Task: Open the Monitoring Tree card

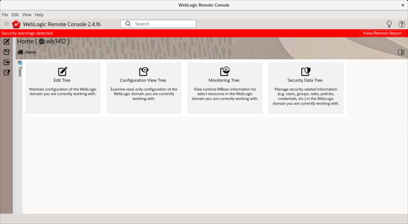Action: click(225, 88)
